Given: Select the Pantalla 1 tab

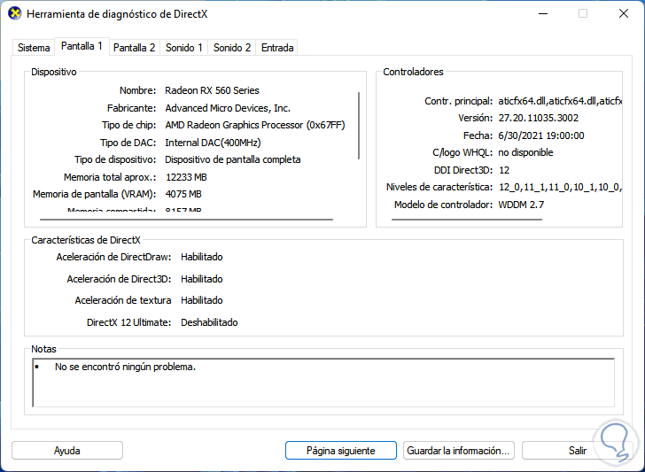Looking at the screenshot, I should coord(82,46).
